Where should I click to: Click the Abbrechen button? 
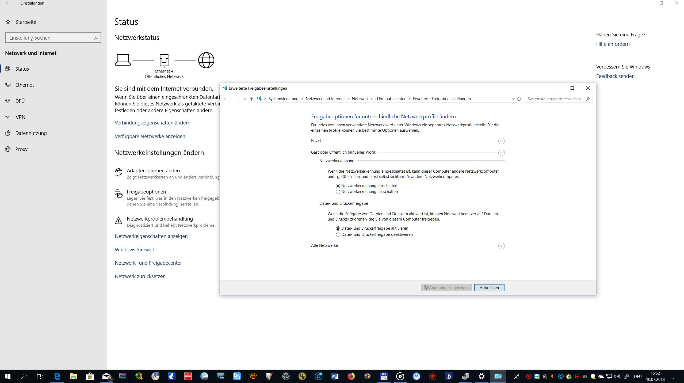(489, 288)
